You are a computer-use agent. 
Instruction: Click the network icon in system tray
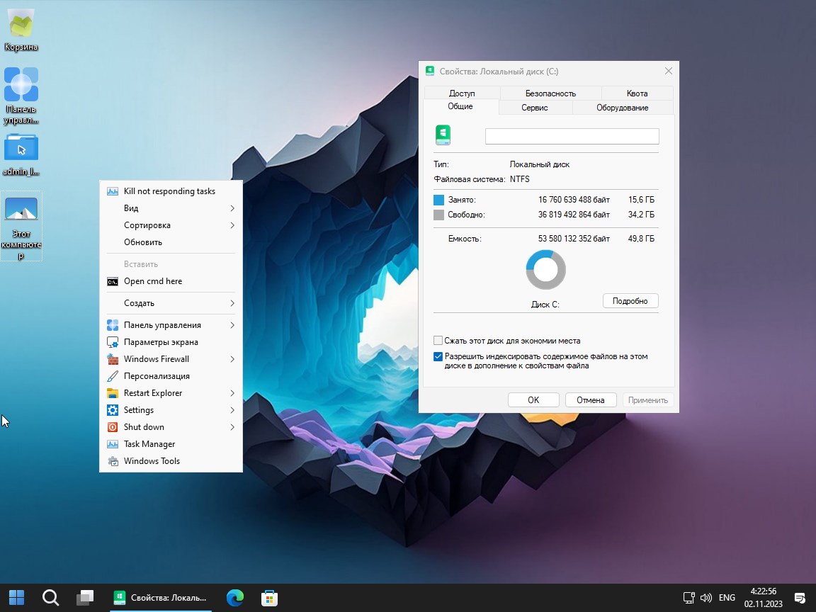click(x=689, y=597)
